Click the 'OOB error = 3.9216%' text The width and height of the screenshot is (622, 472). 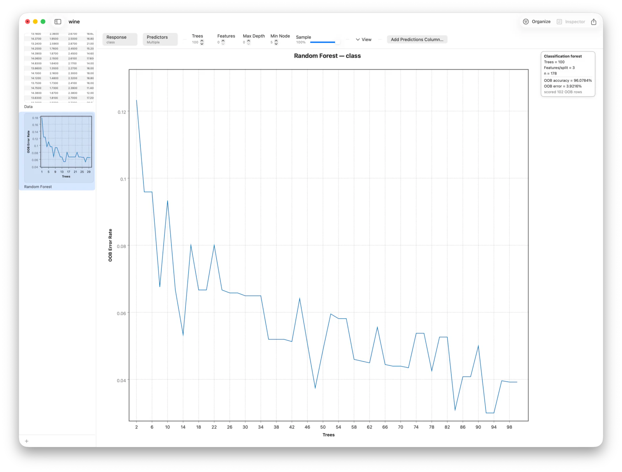pyautogui.click(x=563, y=86)
